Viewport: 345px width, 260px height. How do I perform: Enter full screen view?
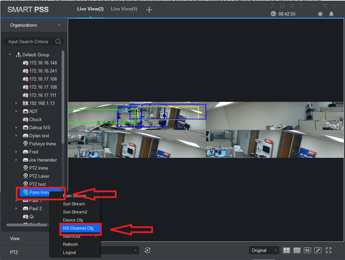(328, 250)
